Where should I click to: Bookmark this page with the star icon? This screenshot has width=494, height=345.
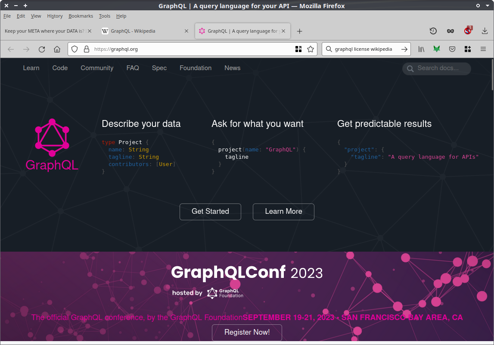(x=311, y=49)
